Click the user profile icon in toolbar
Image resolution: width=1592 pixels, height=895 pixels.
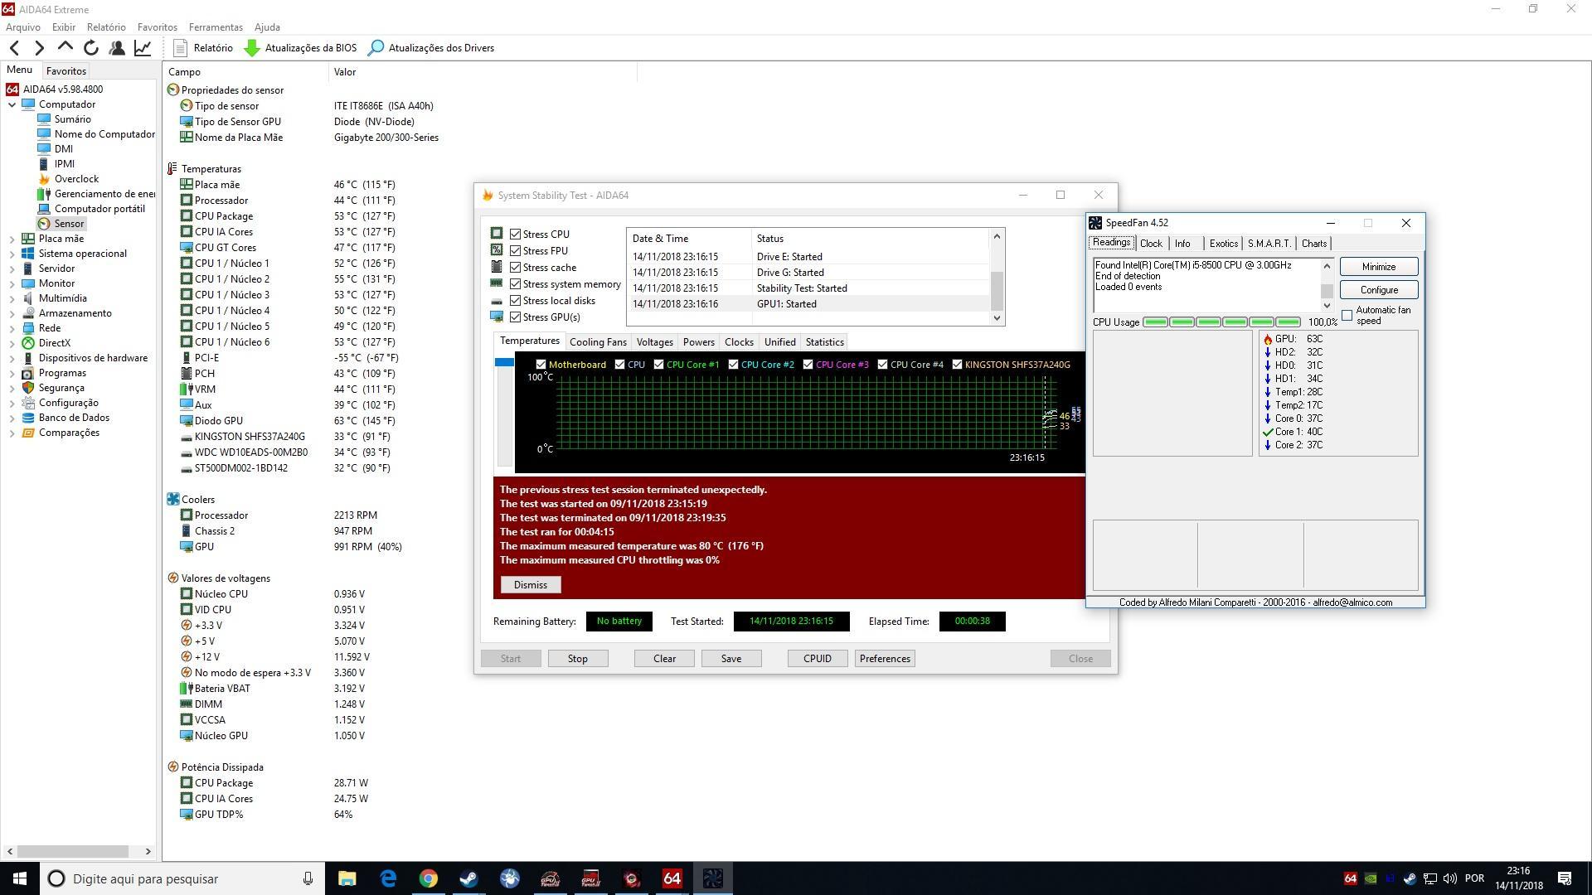click(x=117, y=48)
